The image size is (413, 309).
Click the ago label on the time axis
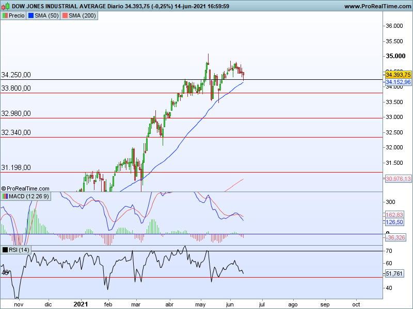point(293,304)
